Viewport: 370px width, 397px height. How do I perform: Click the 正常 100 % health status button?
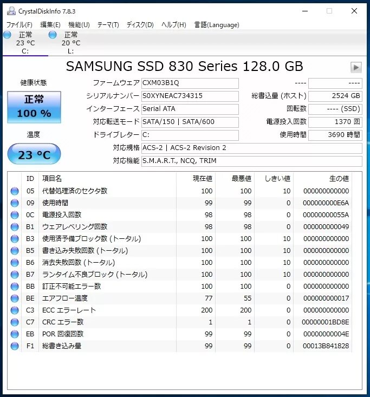[x=34, y=107]
